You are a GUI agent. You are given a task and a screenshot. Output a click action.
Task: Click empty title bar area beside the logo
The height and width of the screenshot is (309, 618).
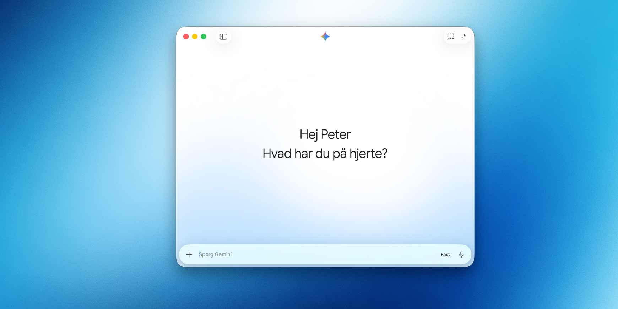coord(384,37)
